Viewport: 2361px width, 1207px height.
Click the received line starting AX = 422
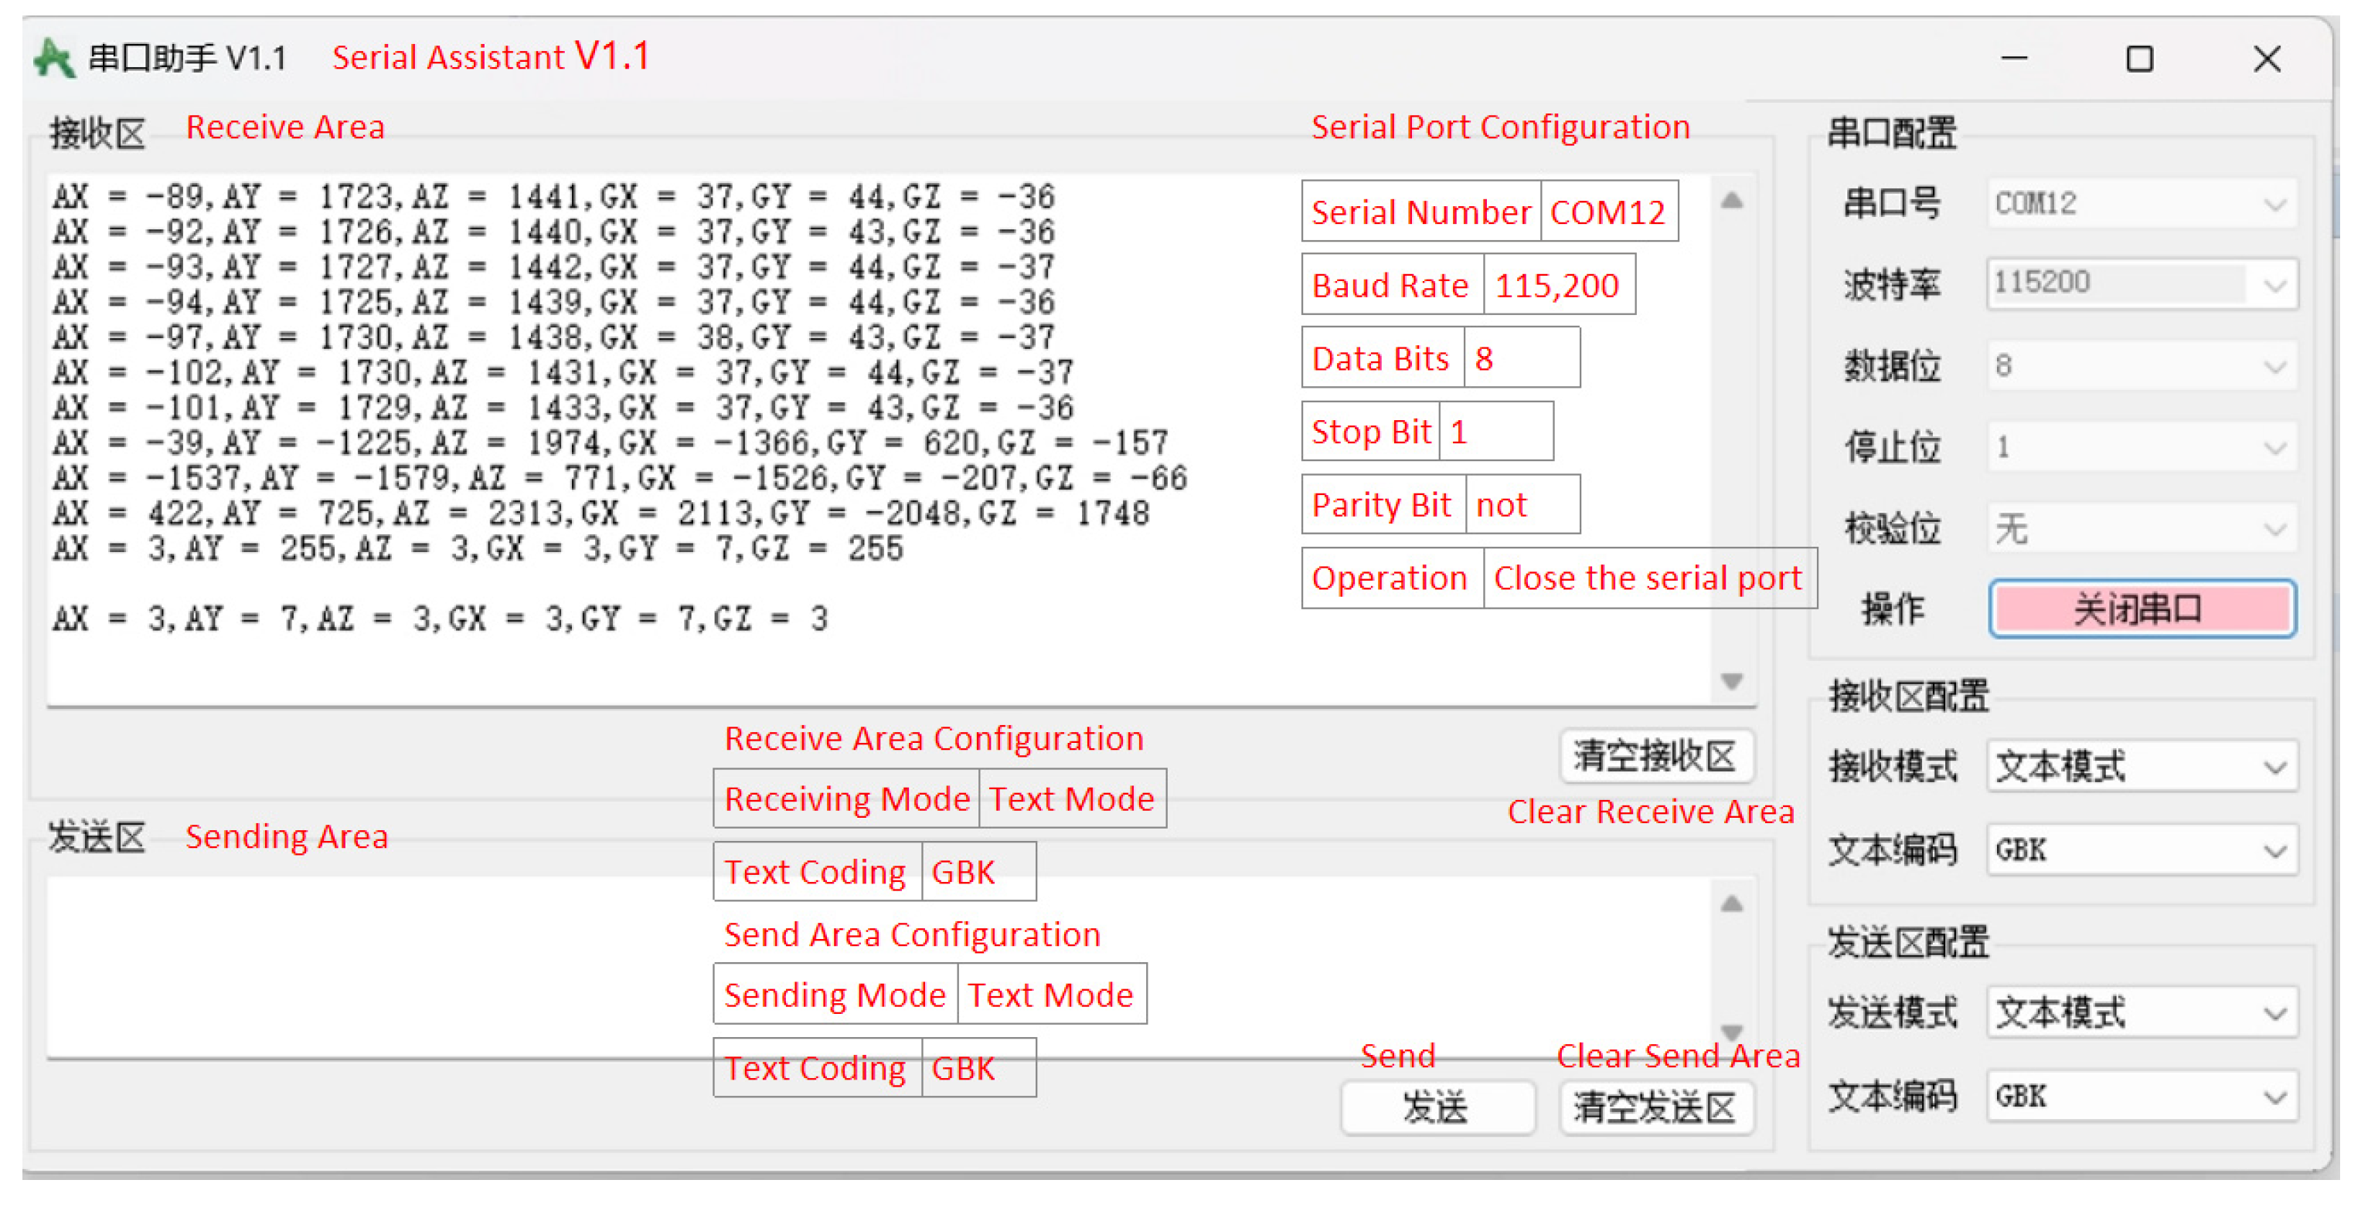[600, 513]
